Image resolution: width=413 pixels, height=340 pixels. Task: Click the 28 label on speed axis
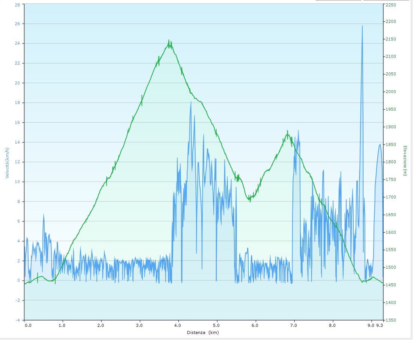[x=17, y=5]
